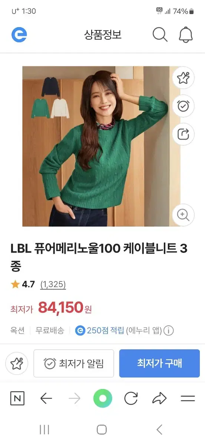Tap the green circle center browser button
The width and height of the screenshot is (205, 445).
tap(103, 399)
